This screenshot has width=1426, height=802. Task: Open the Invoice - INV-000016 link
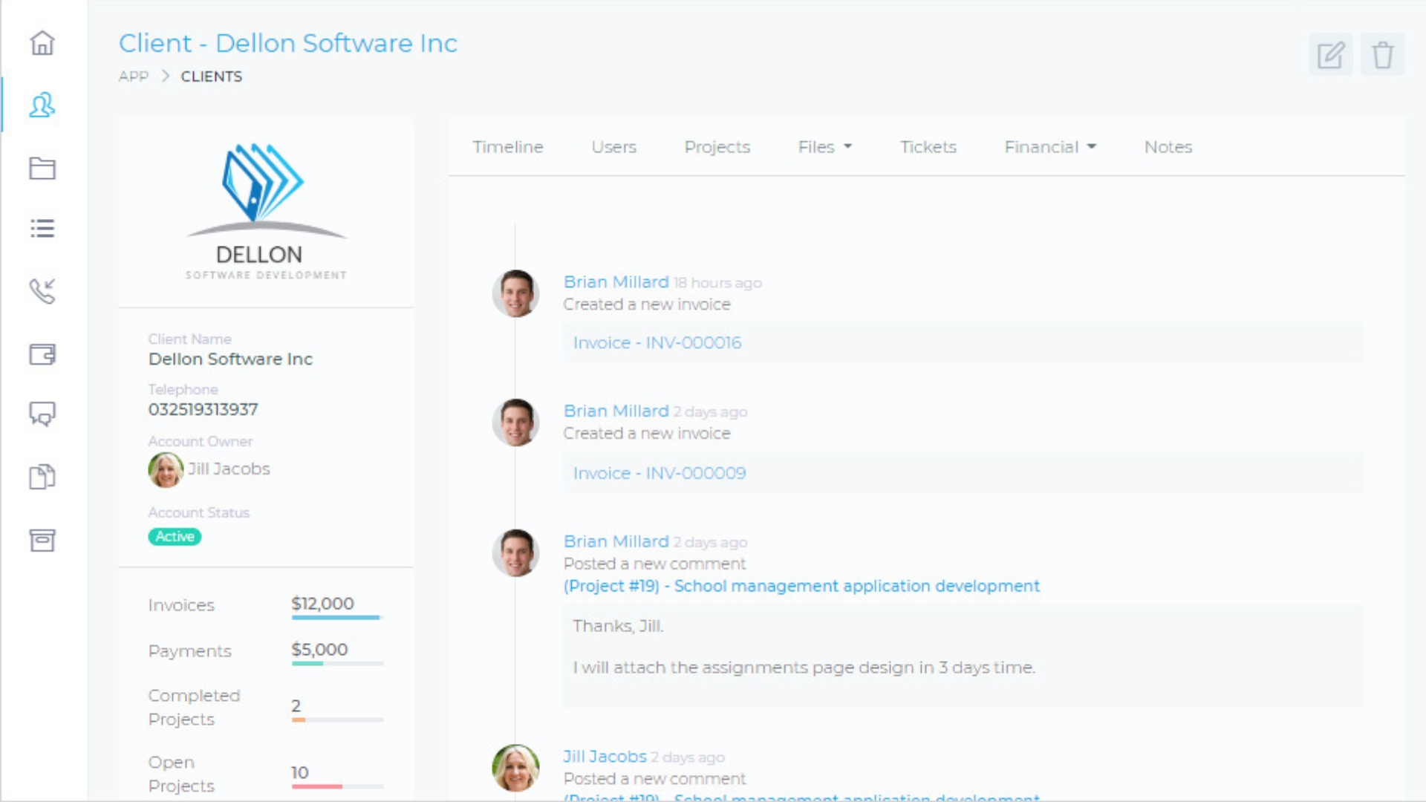[657, 343]
